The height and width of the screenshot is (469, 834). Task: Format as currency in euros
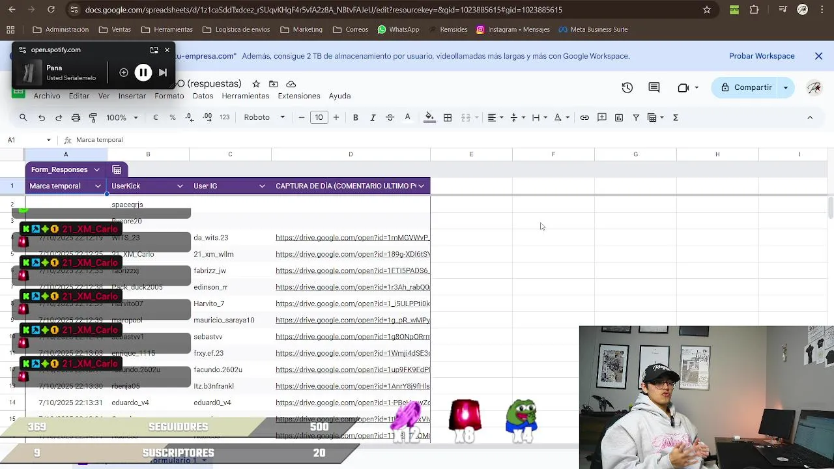pos(155,117)
